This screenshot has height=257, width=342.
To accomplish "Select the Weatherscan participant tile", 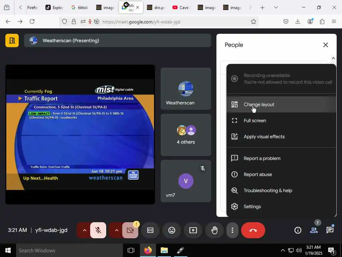I will pyautogui.click(x=186, y=89).
